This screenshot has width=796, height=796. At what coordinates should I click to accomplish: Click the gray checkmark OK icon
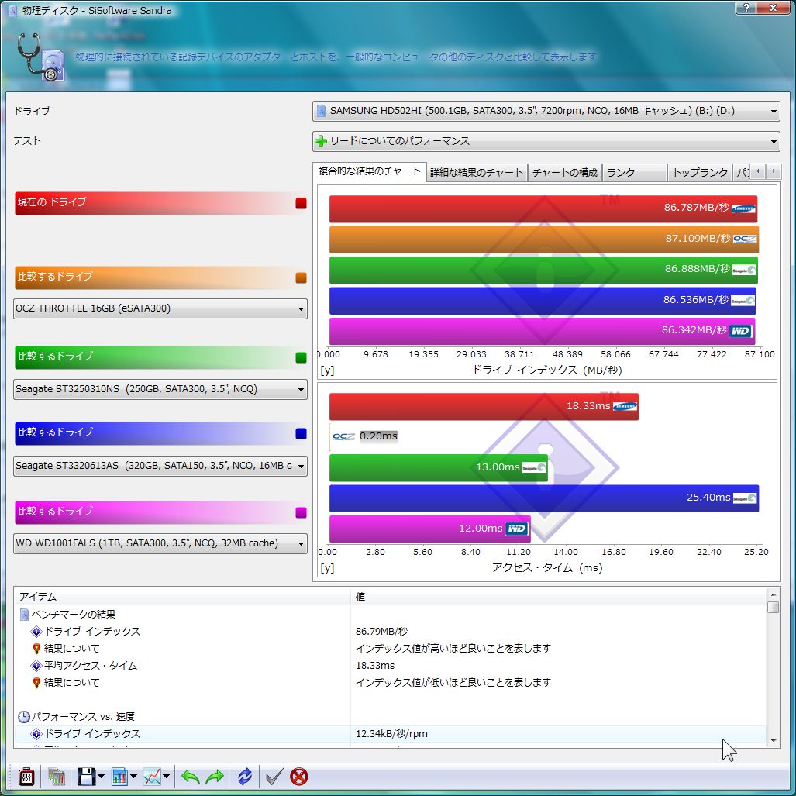[274, 777]
